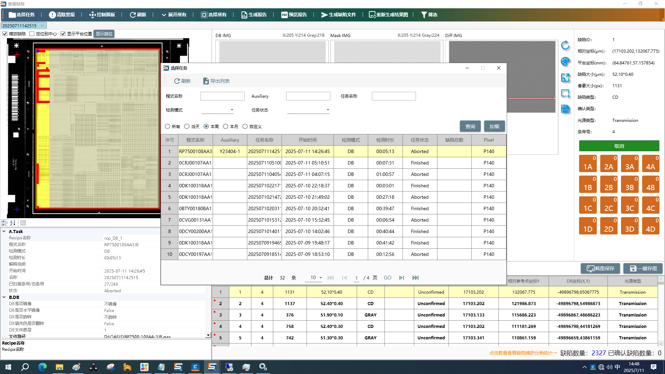Focus the 任务名称 input field
665x374 pixels.
point(394,96)
